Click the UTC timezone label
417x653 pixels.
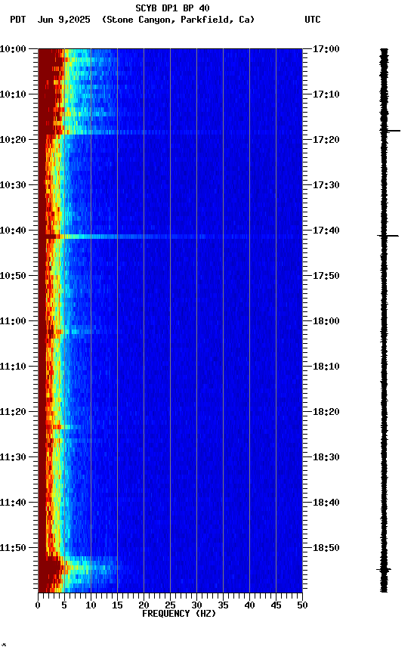313,20
